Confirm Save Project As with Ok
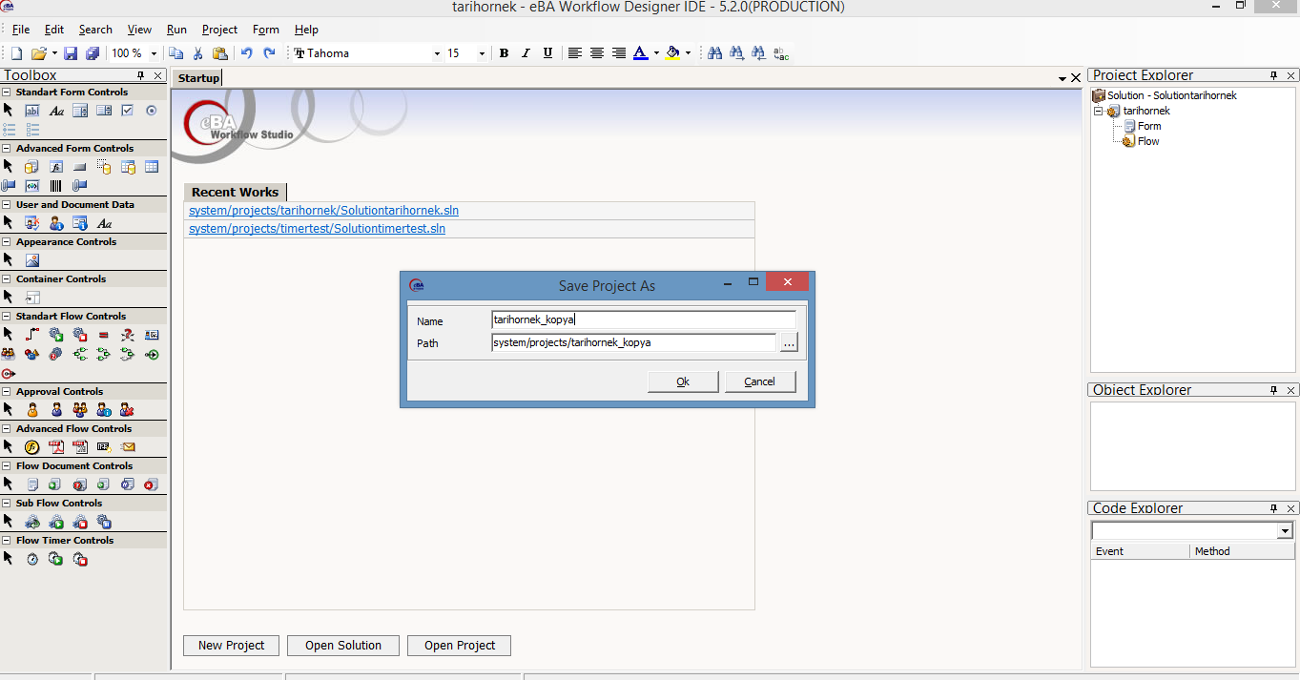 click(683, 381)
